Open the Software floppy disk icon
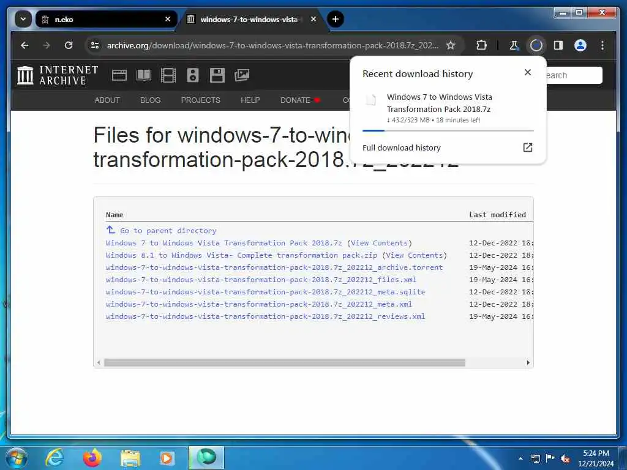The height and width of the screenshot is (470, 627). tap(217, 75)
